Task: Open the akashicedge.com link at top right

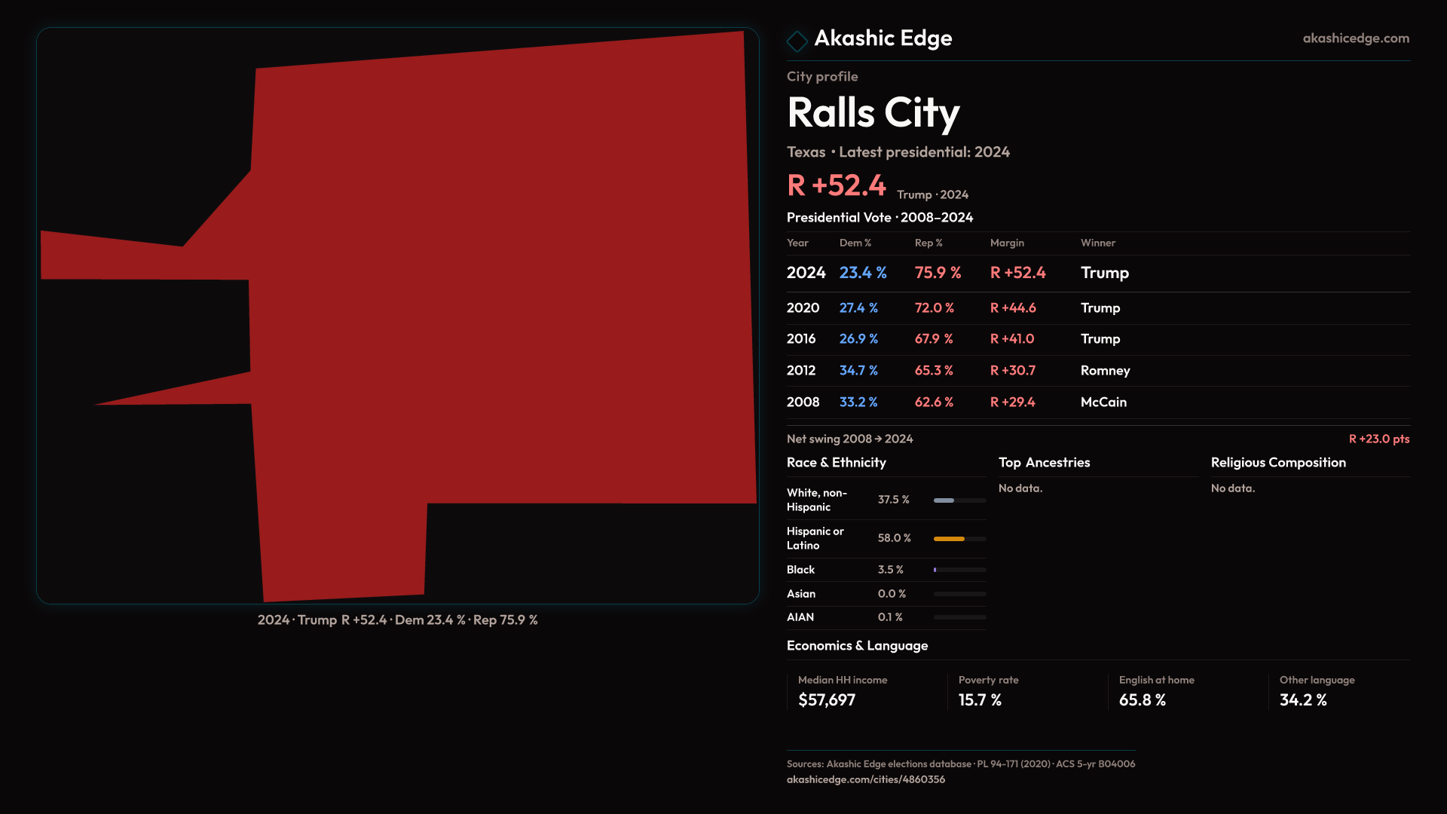Action: pos(1355,38)
